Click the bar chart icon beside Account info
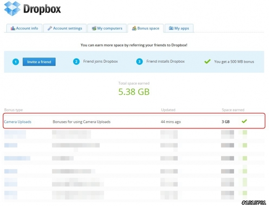The height and width of the screenshot is (206, 269). (x=13, y=28)
